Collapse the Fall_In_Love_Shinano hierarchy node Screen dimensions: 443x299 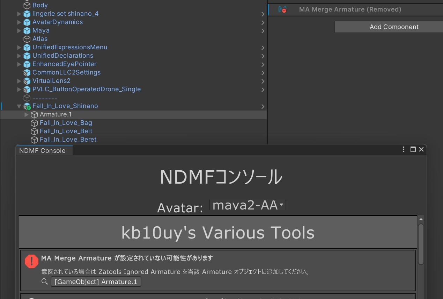[19, 106]
